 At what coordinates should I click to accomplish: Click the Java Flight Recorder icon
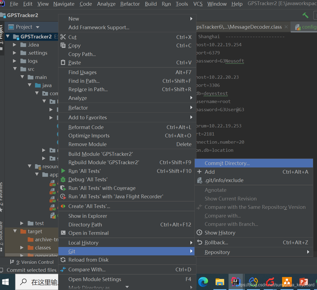pos(63,197)
